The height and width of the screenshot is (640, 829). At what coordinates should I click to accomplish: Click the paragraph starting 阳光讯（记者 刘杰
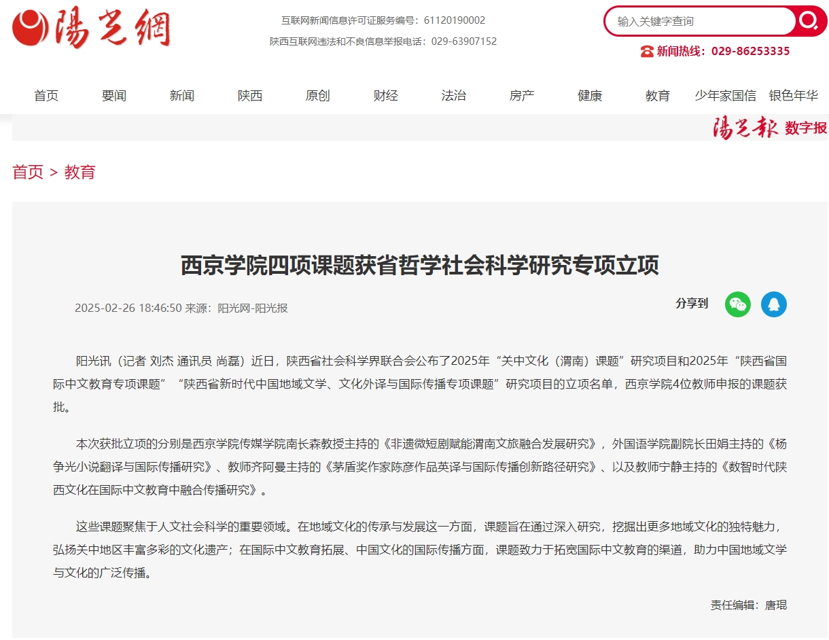pos(420,384)
